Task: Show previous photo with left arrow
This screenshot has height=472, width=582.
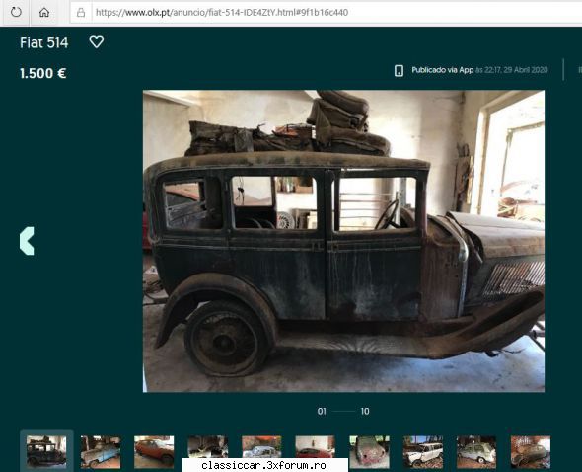Action: pos(27,241)
